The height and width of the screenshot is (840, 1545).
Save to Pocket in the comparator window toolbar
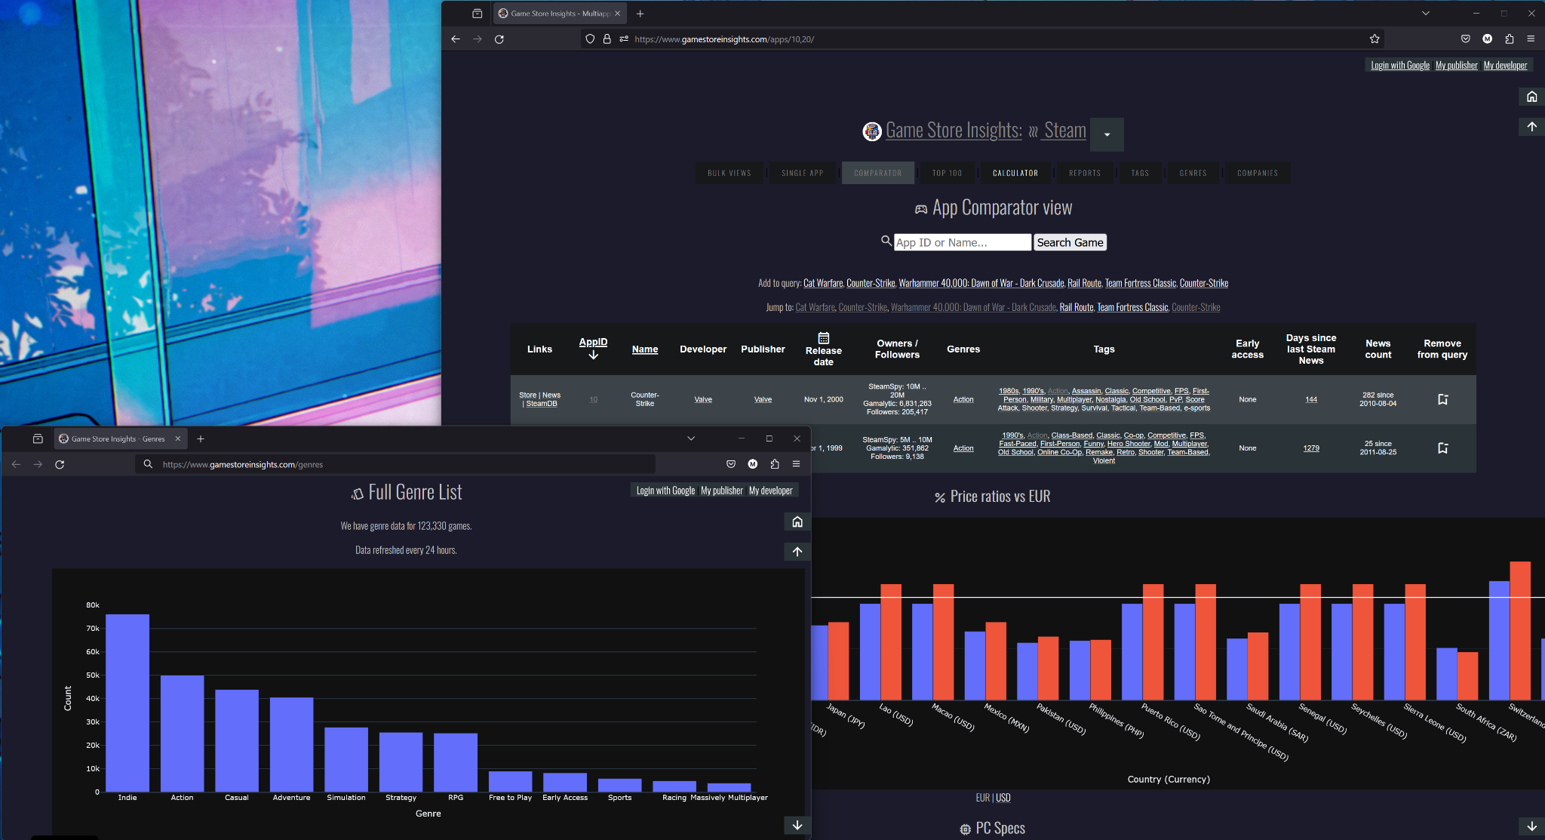(x=1465, y=39)
